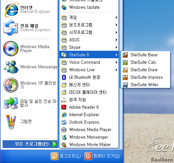Expand the Skype submenu arrow
This screenshot has height=163, width=174.
pyautogui.click(x=117, y=48)
